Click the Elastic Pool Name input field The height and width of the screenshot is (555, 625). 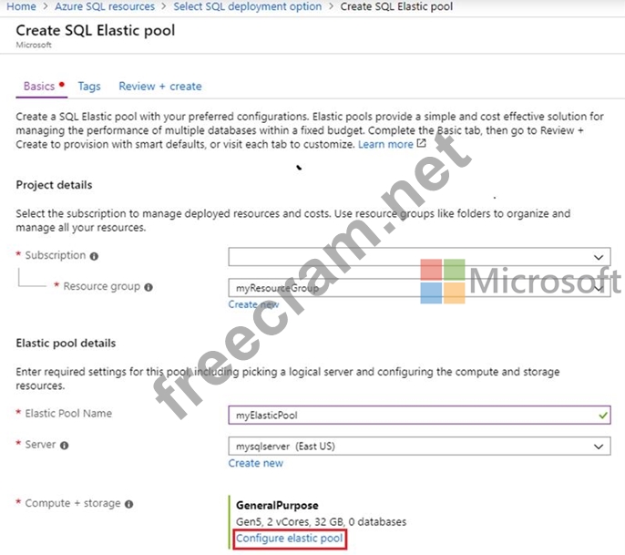click(x=419, y=415)
